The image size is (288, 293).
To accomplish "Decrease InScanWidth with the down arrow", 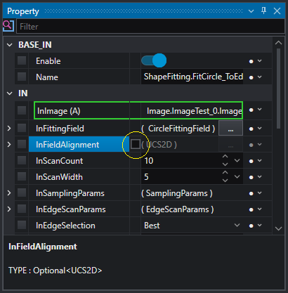I will [225, 181].
